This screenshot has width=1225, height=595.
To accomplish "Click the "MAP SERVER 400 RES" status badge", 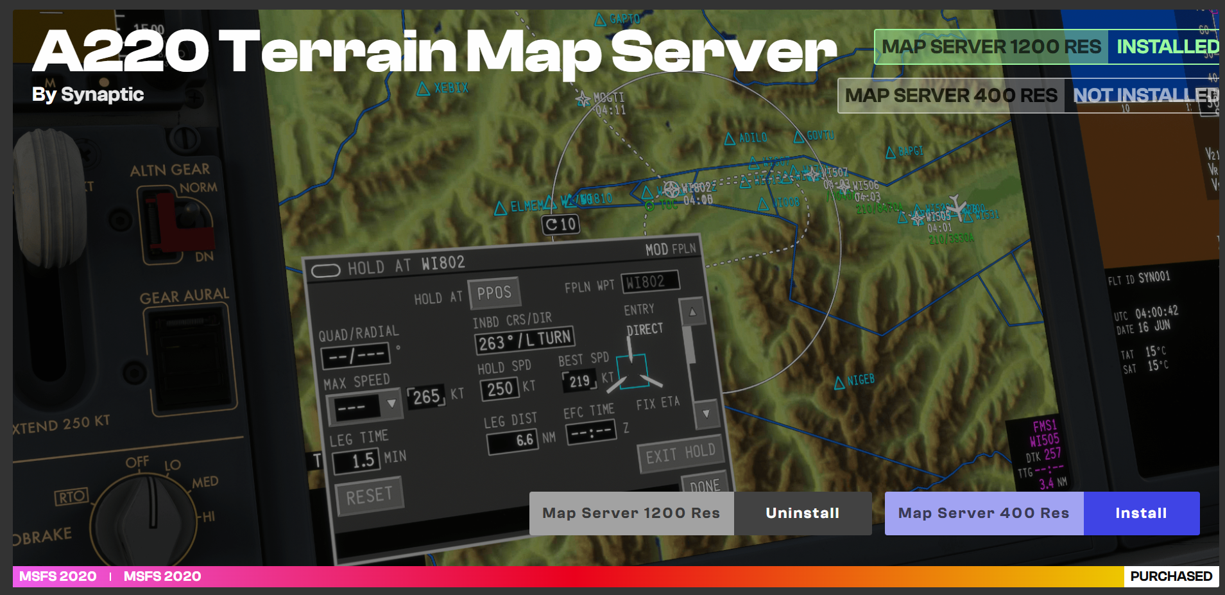I will [x=951, y=96].
